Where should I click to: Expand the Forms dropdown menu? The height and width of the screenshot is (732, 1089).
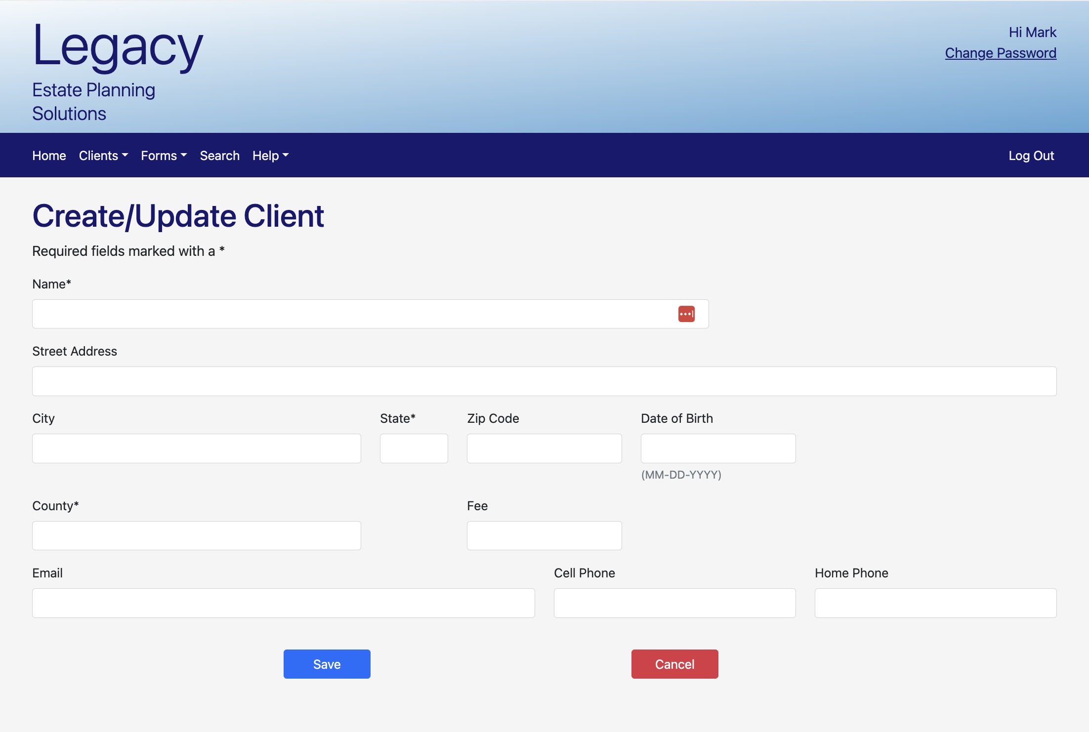(x=164, y=156)
